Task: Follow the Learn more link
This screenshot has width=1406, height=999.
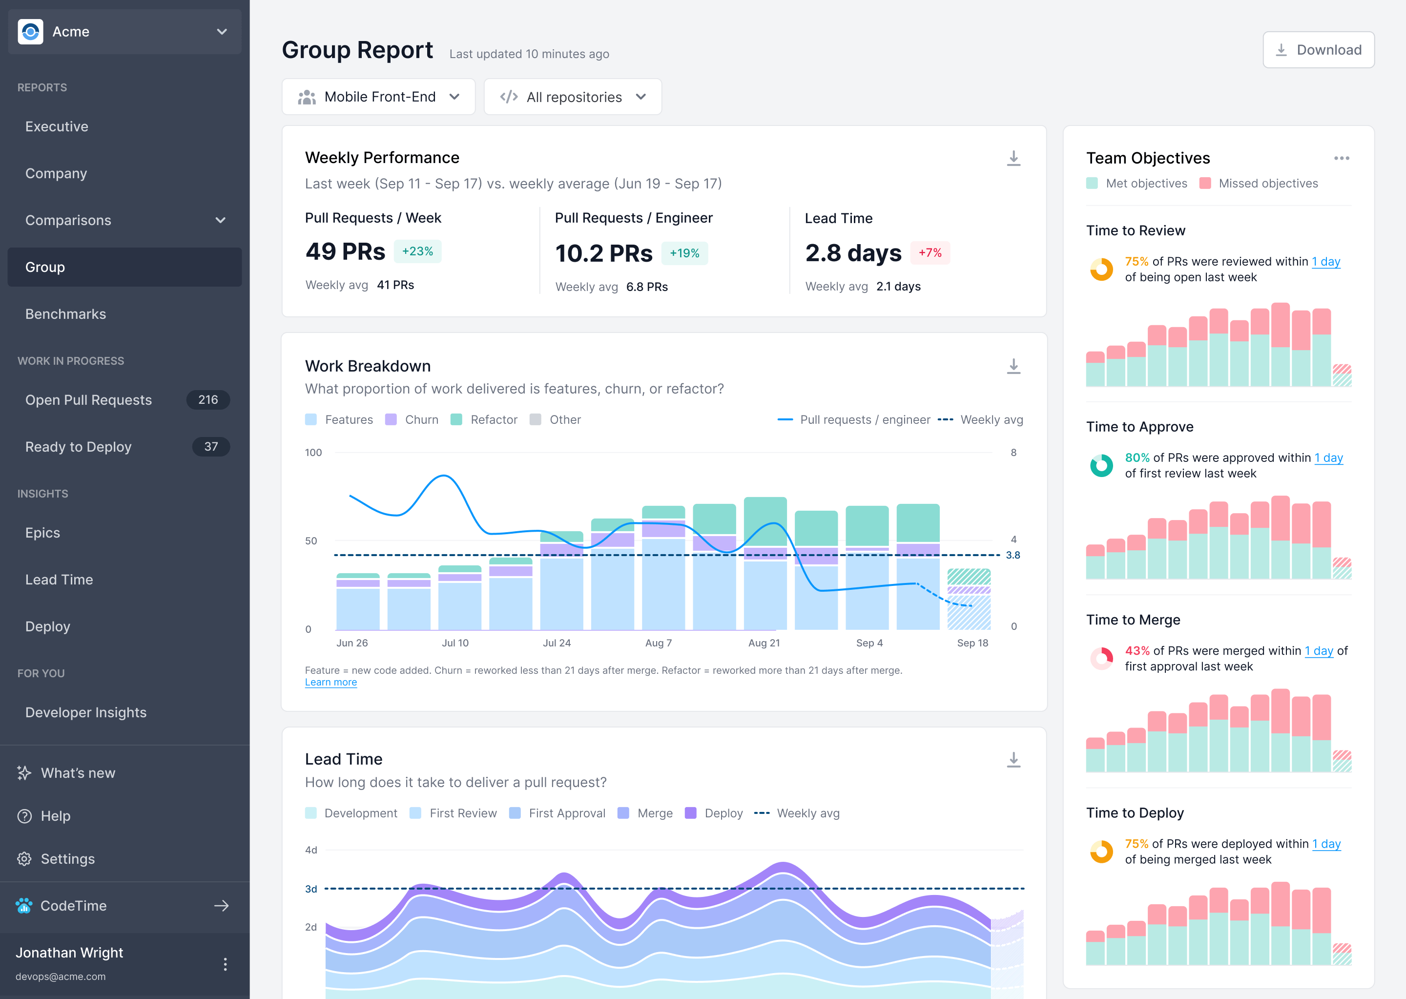Action: click(x=331, y=682)
